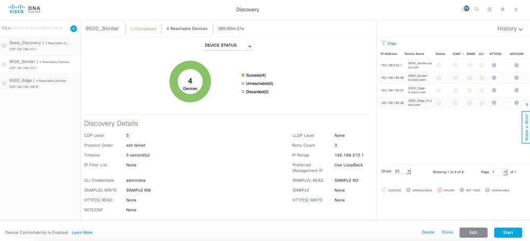Click Protocol Order value ssh telnet
Image resolution: width=530 pixels, height=241 pixels.
click(136, 145)
